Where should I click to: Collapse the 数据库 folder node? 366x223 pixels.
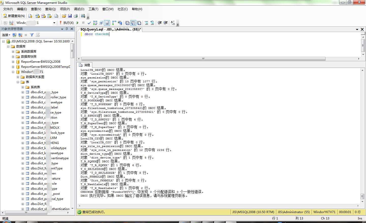click(8, 46)
